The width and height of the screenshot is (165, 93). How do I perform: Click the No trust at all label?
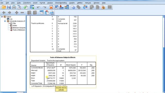tap(63, 24)
